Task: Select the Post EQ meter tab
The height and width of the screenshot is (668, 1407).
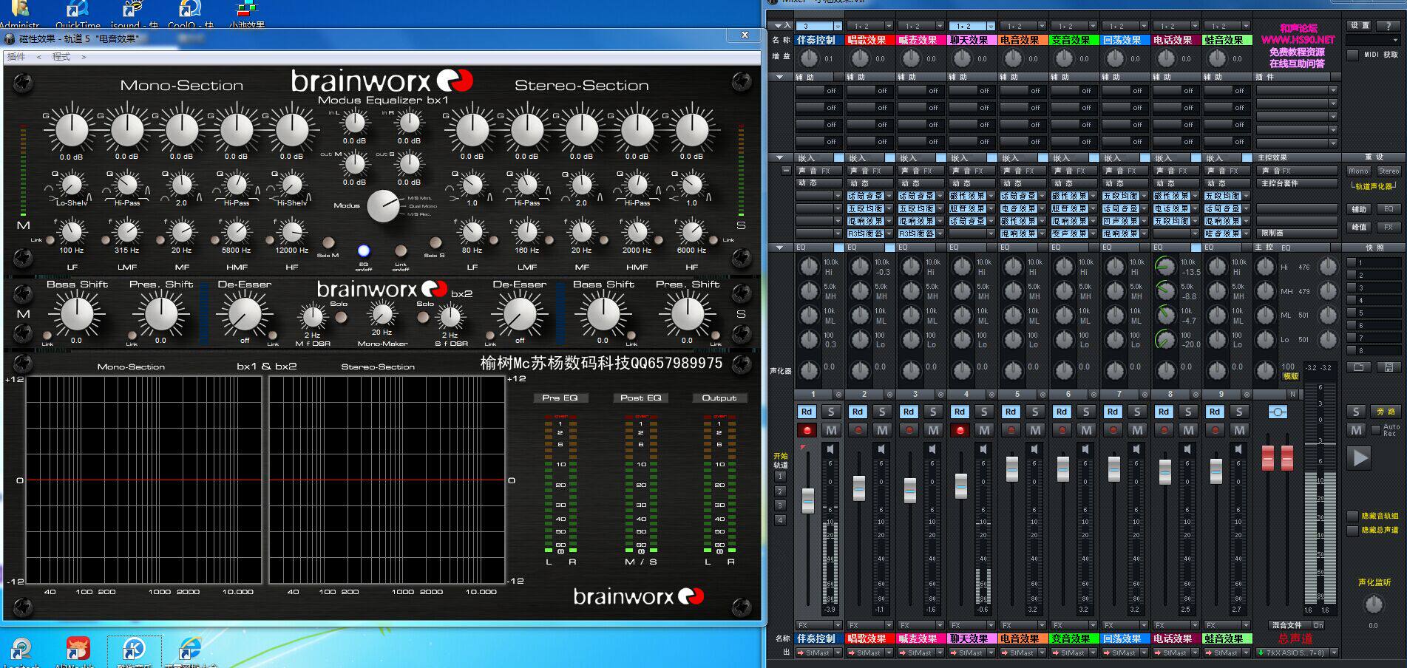Action: [x=640, y=398]
